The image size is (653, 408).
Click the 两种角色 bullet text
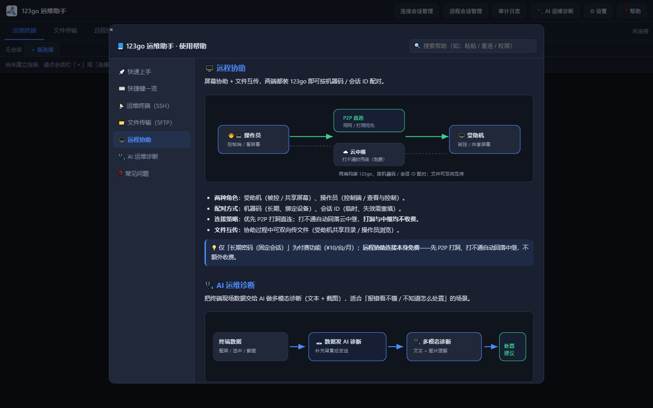pos(310,198)
